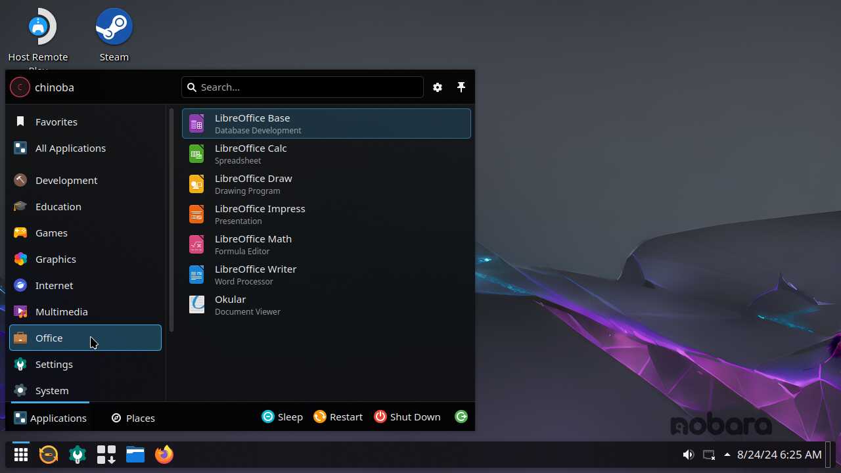Image resolution: width=841 pixels, height=473 pixels.
Task: Show more session options green button
Action: [461, 417]
